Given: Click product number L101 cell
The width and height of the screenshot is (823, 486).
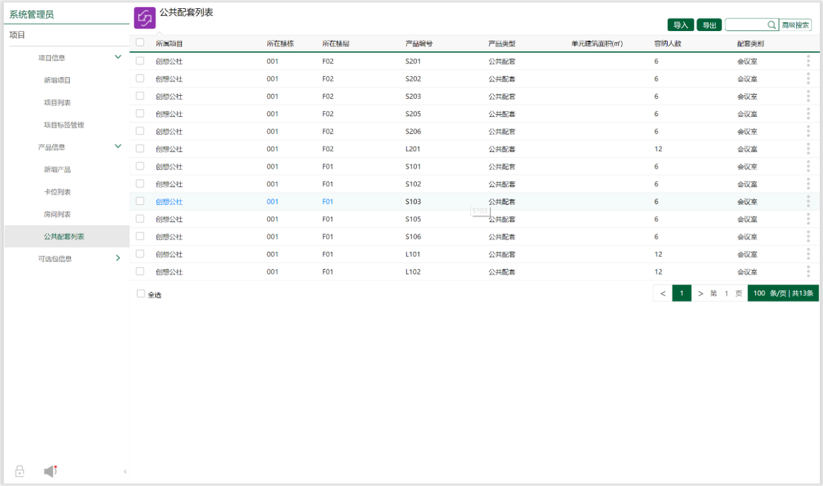Looking at the screenshot, I should coord(413,254).
